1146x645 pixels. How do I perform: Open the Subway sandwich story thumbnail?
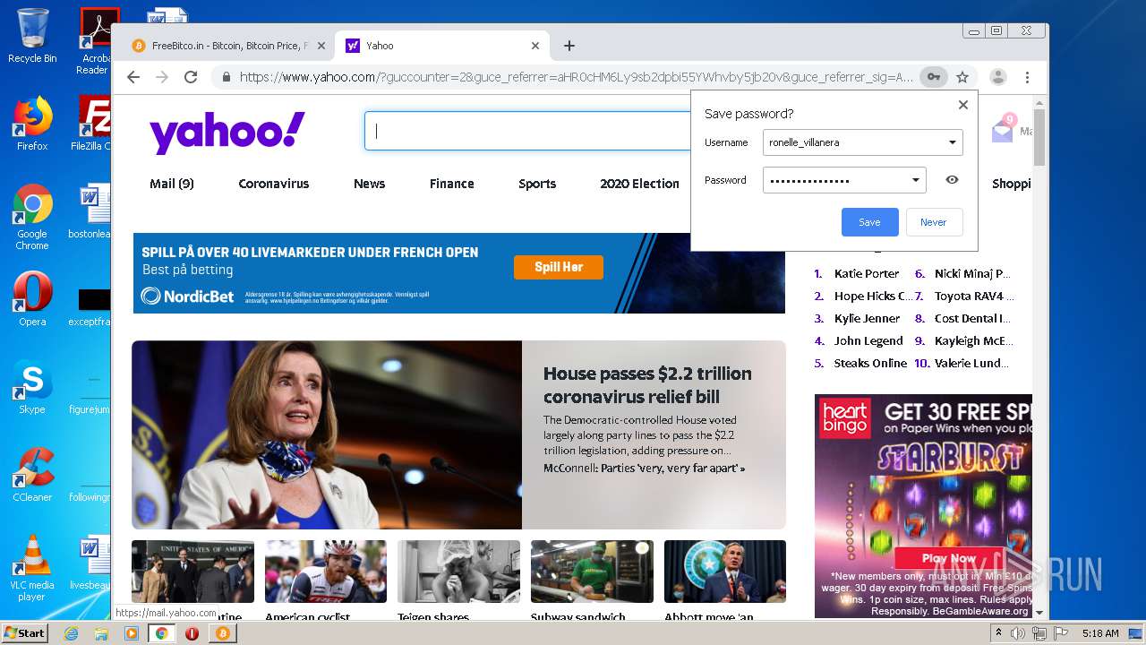[x=592, y=572]
